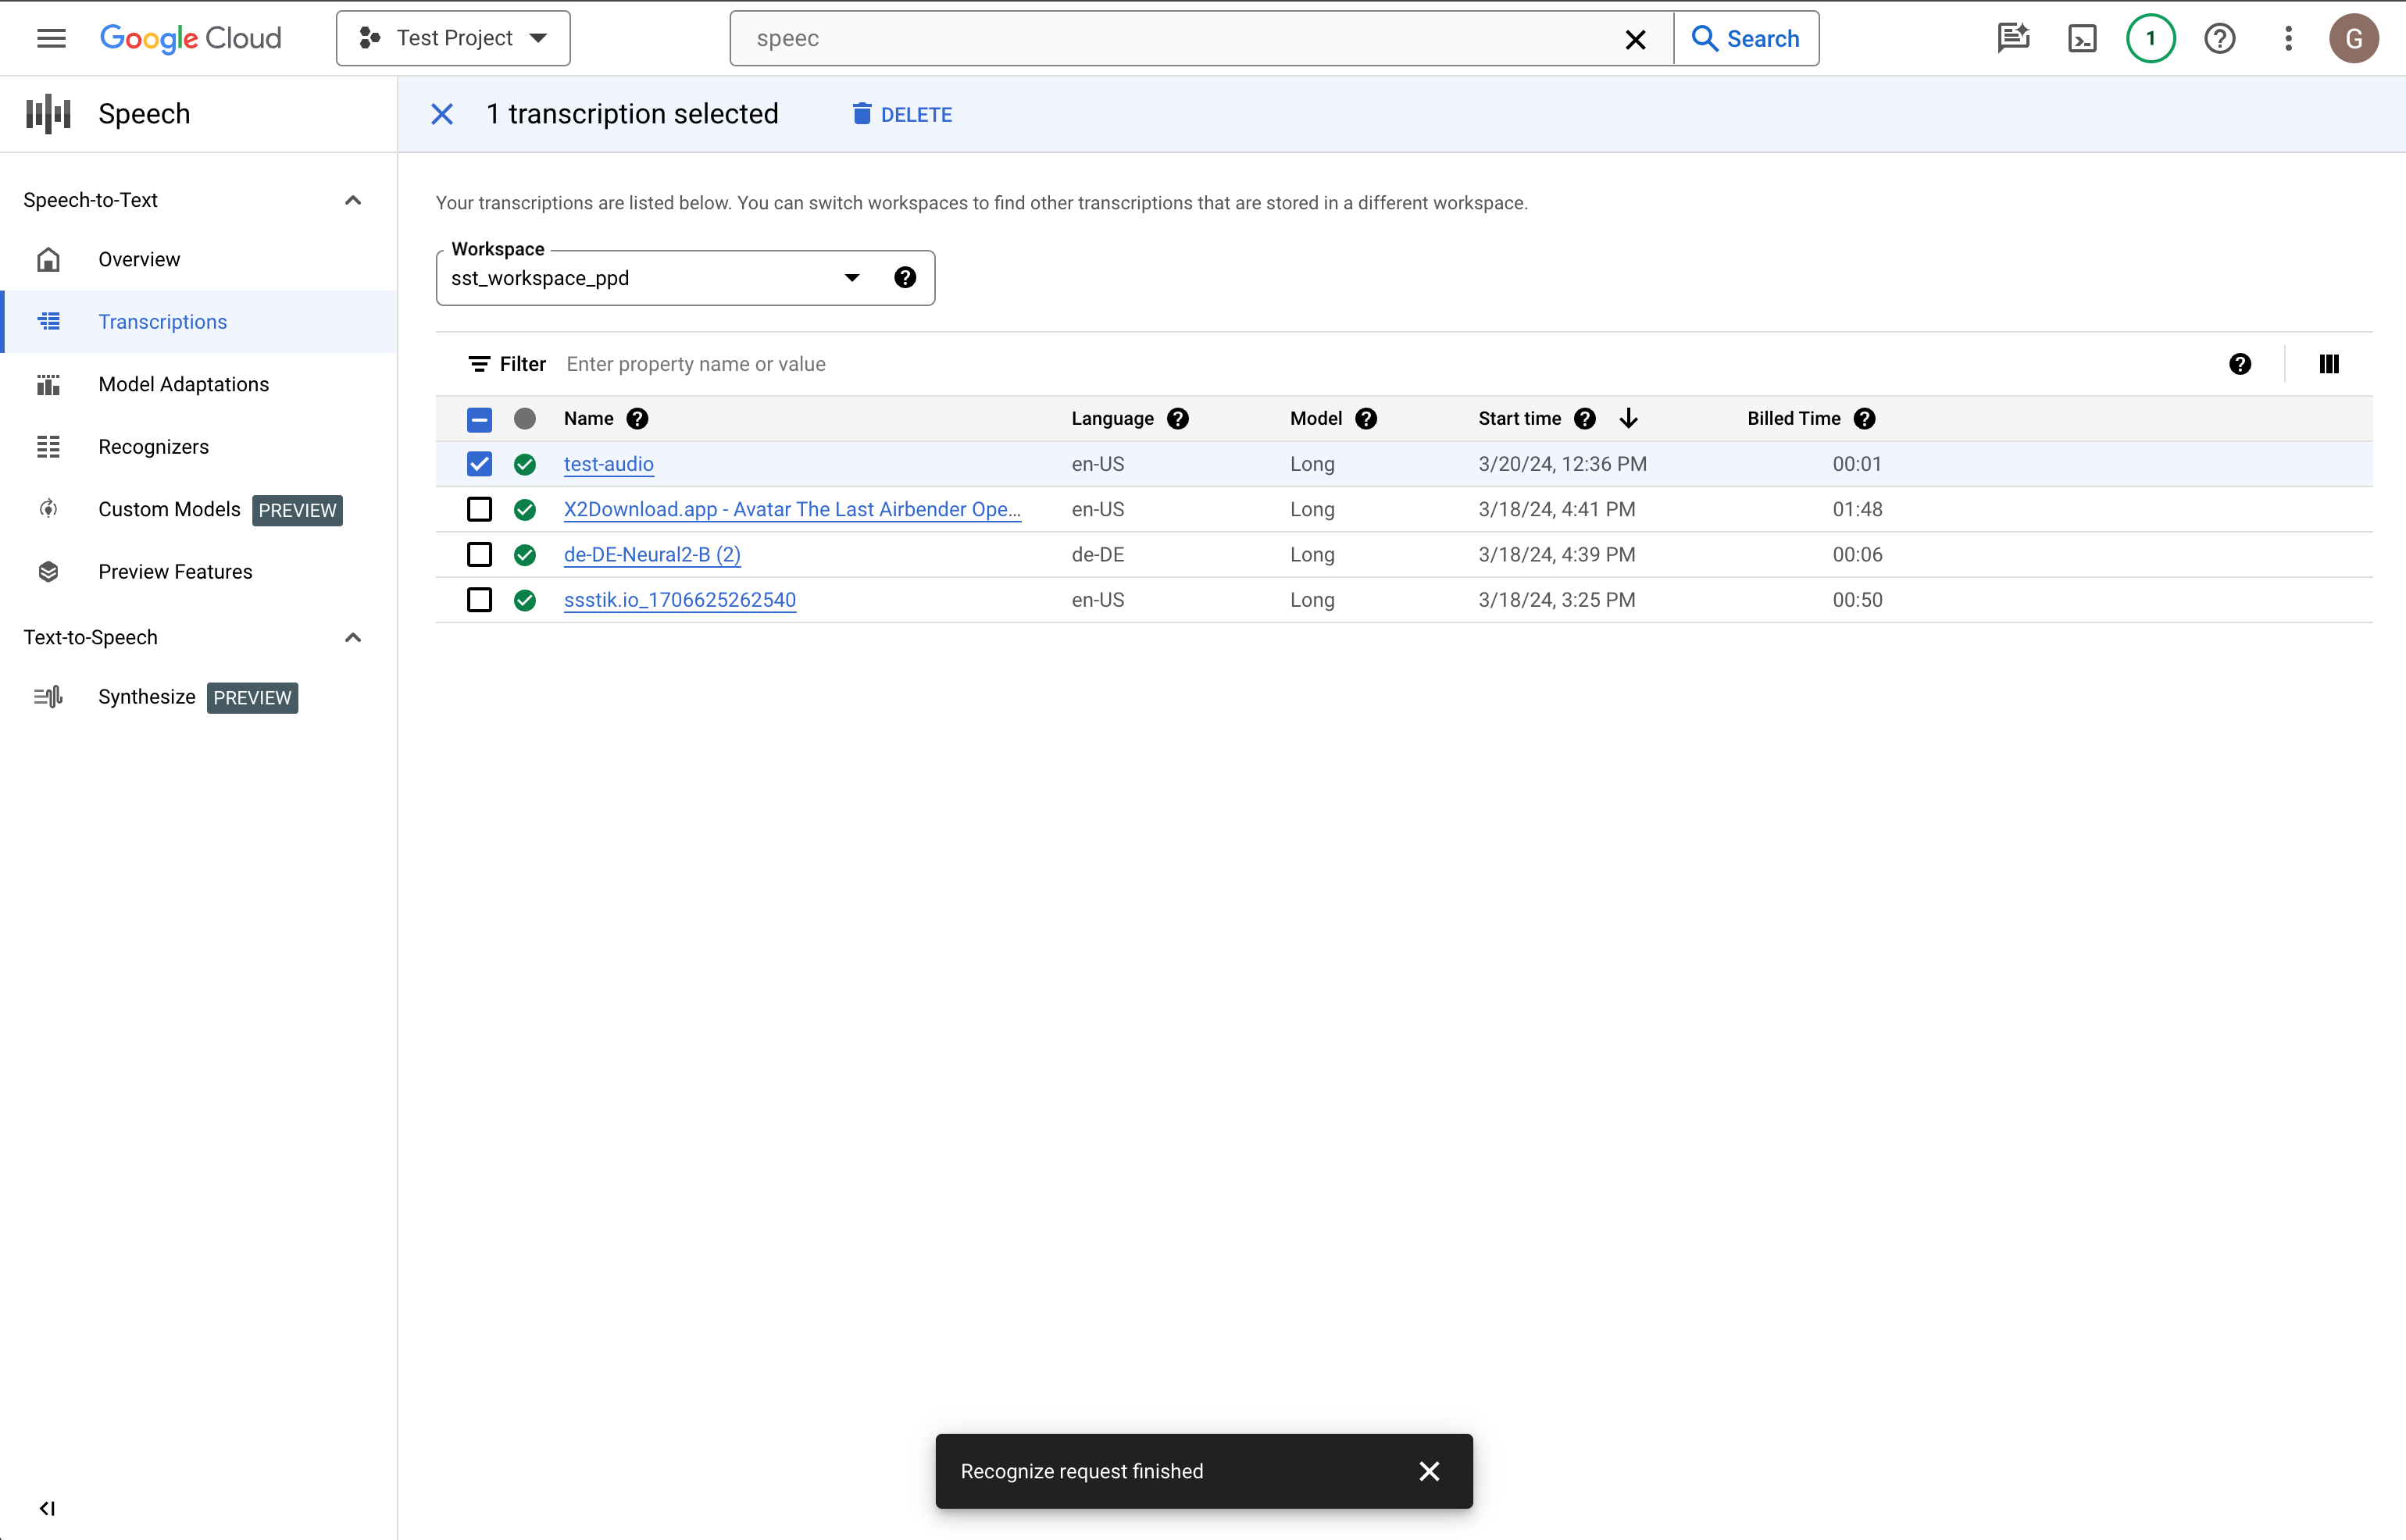2406x1540 pixels.
Task: Open the Transcriptions menu item
Action: coord(163,321)
